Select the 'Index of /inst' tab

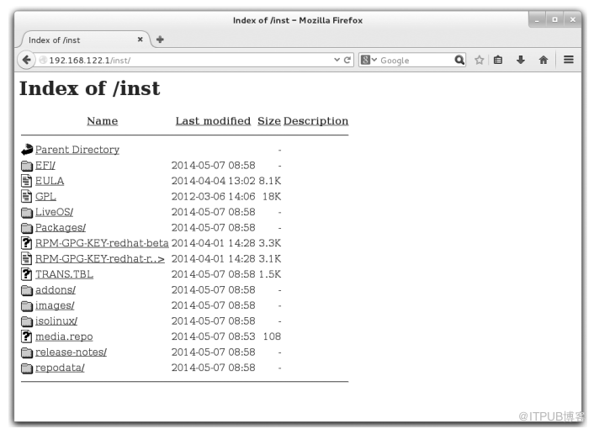tap(76, 40)
